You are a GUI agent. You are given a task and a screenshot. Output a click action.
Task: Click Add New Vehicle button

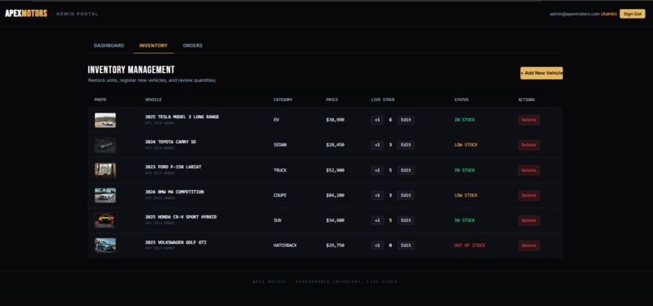(541, 73)
